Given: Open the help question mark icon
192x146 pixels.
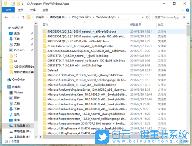Looking at the screenshot, I should click(187, 10).
